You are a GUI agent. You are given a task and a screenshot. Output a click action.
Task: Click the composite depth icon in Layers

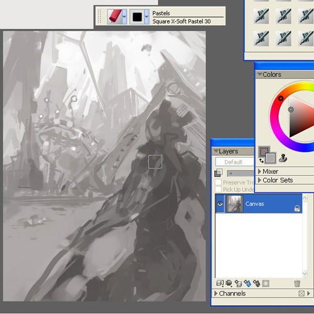219,173
